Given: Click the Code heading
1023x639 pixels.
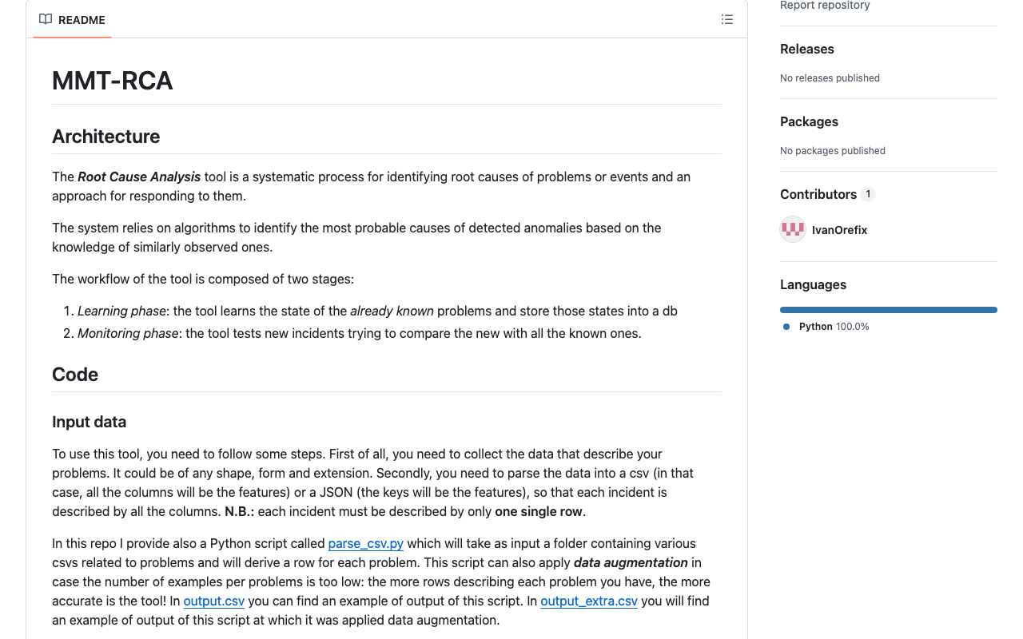Looking at the screenshot, I should pos(75,375).
